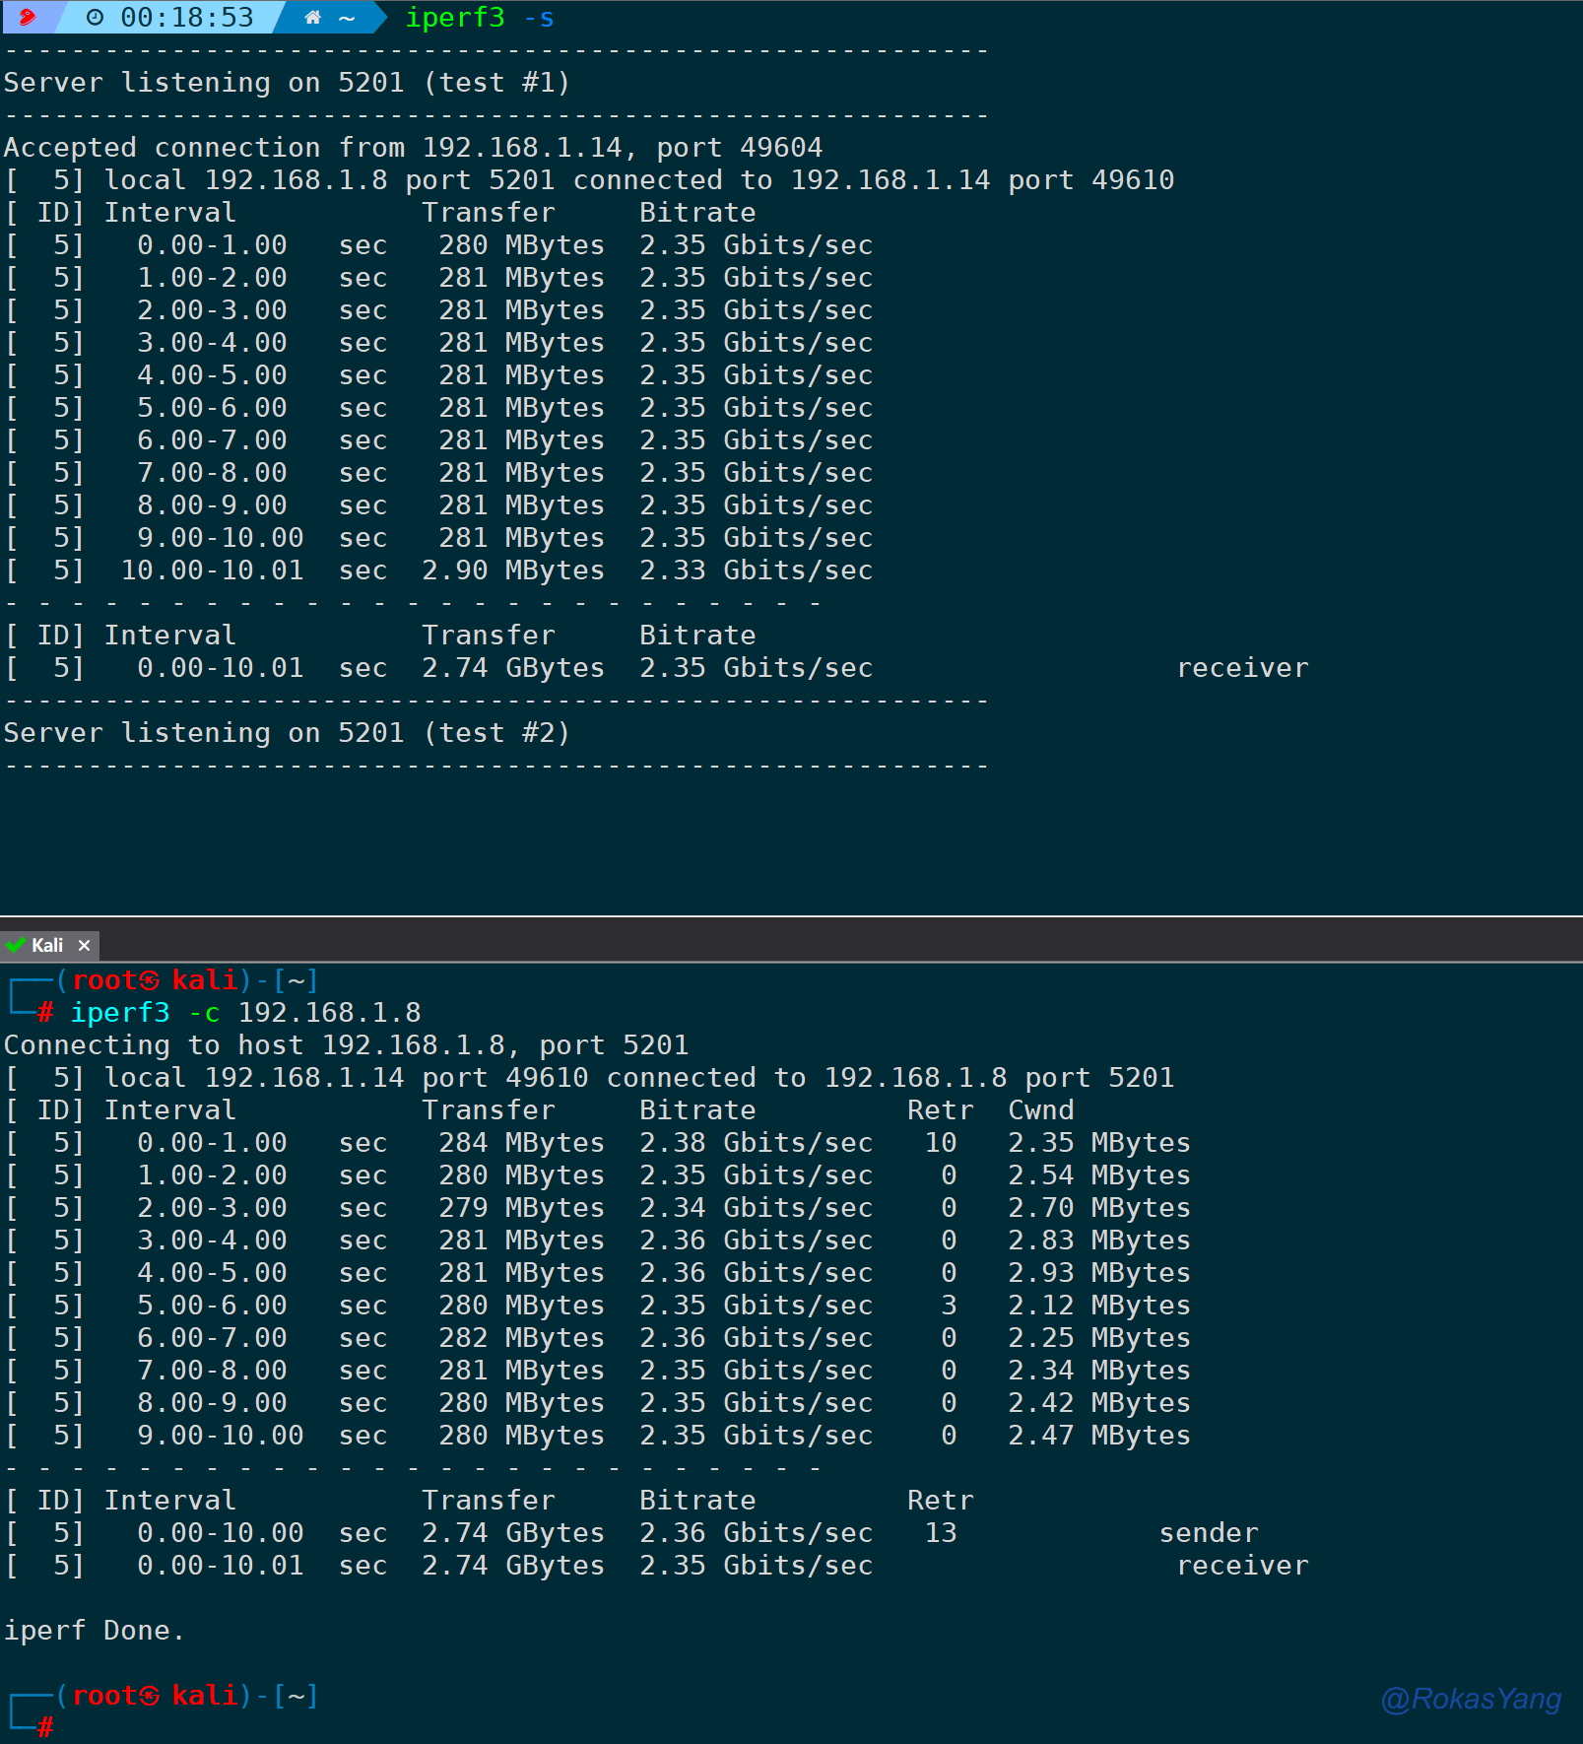Click the Retr total value 13
This screenshot has width=1583, height=1744.
pos(941,1533)
